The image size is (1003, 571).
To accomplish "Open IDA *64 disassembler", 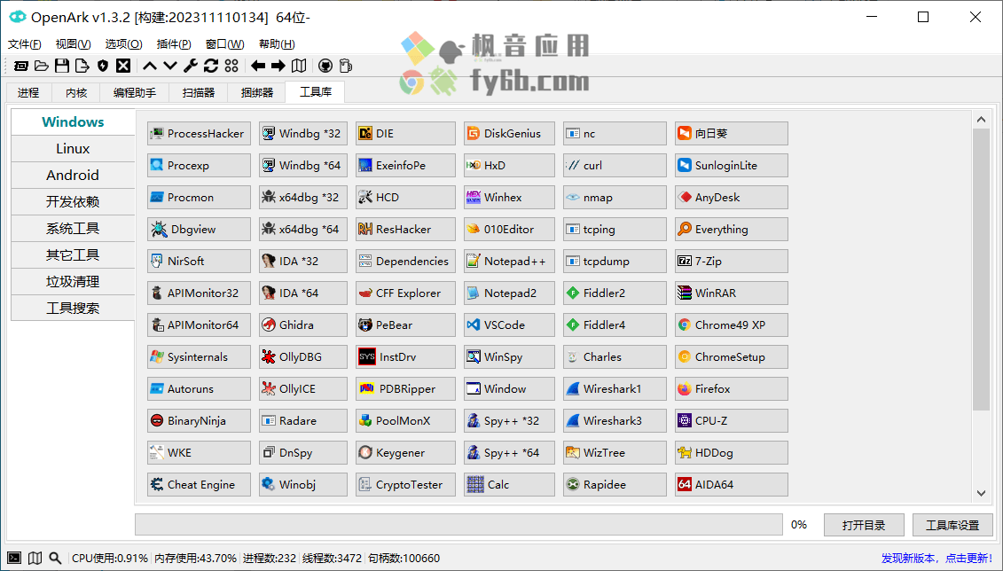I will 303,293.
